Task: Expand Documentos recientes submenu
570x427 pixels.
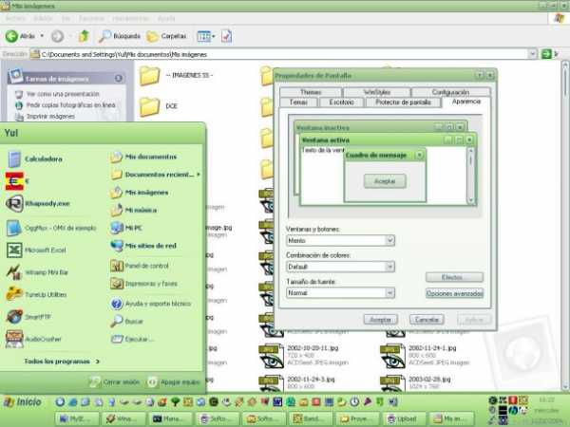Action: (155, 175)
